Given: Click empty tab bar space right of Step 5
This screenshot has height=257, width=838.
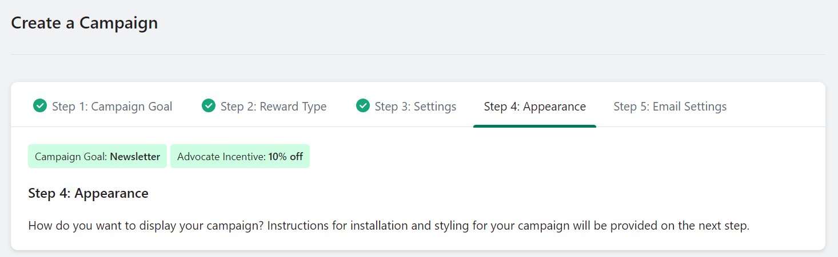Looking at the screenshot, I should [777, 107].
